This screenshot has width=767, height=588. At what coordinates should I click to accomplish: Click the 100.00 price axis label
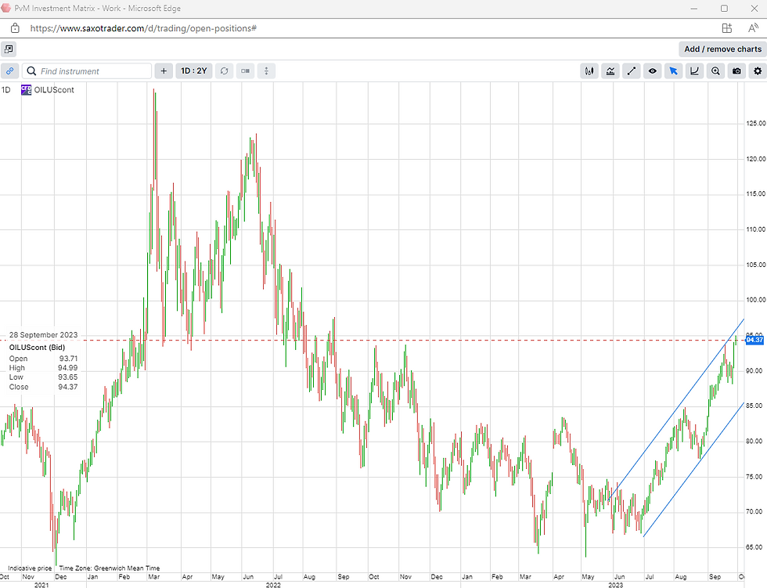pyautogui.click(x=756, y=300)
